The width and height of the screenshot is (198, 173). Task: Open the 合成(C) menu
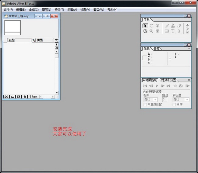[34, 10]
